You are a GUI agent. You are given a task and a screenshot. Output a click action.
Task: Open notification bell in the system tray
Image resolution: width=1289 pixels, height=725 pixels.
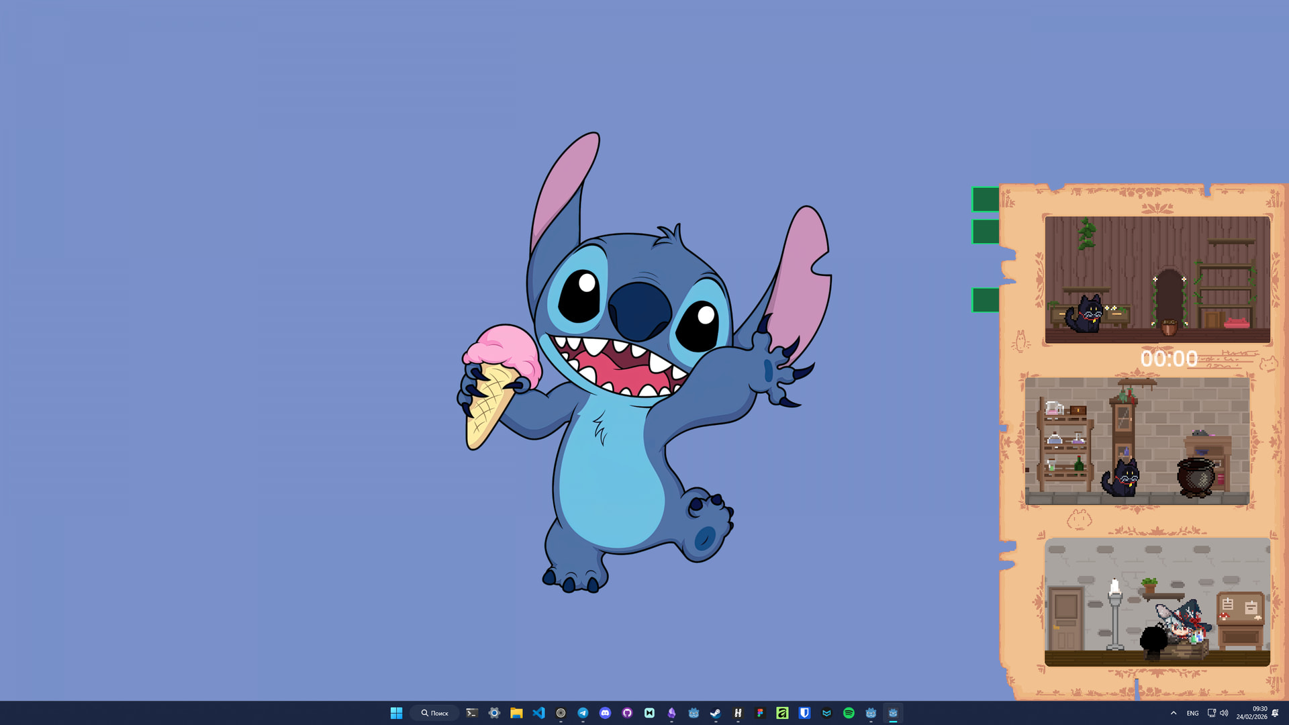coord(1275,713)
